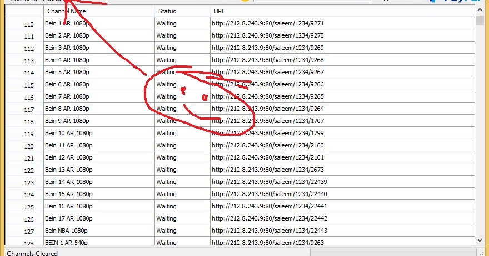Click row number 125
The width and height of the screenshot is (489, 256).
(x=29, y=207)
